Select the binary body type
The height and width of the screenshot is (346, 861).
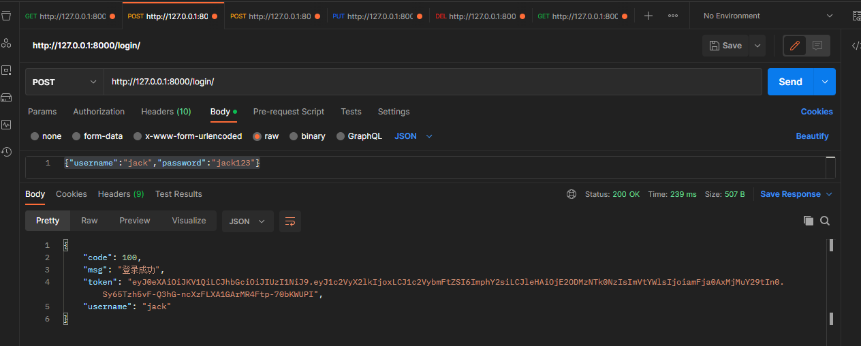pos(307,136)
